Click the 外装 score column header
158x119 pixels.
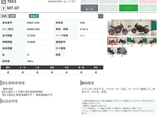[x=52, y=67]
